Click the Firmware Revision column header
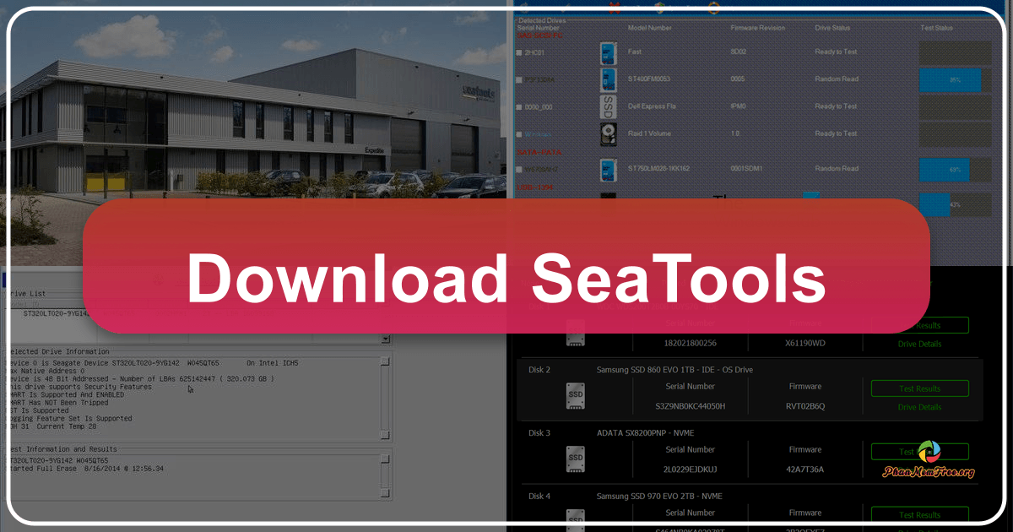This screenshot has width=1013, height=532. click(757, 27)
